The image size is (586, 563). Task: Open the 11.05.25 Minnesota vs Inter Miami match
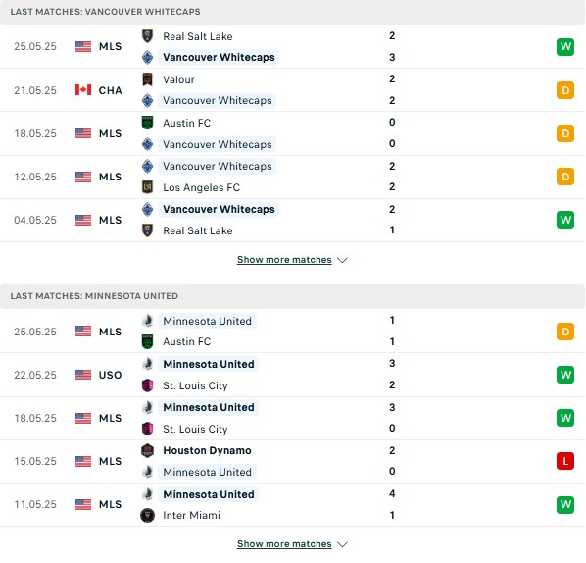[292, 505]
